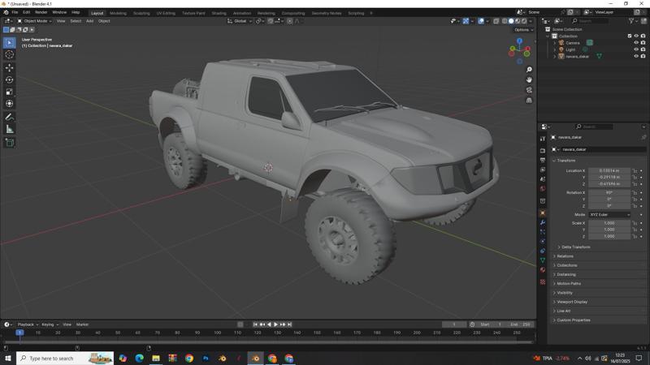Click the Location X value field
Viewport: 650px width, 365px height.
(x=609, y=170)
